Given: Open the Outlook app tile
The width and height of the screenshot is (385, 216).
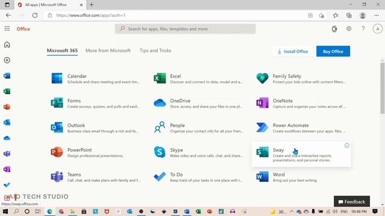Looking at the screenshot, I should (x=96, y=128).
